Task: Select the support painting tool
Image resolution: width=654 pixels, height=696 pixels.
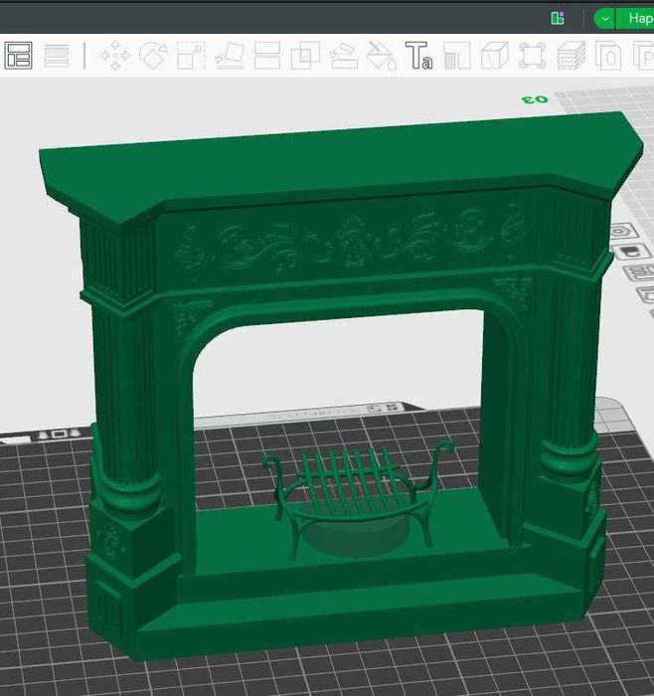Action: pyautogui.click(x=344, y=56)
